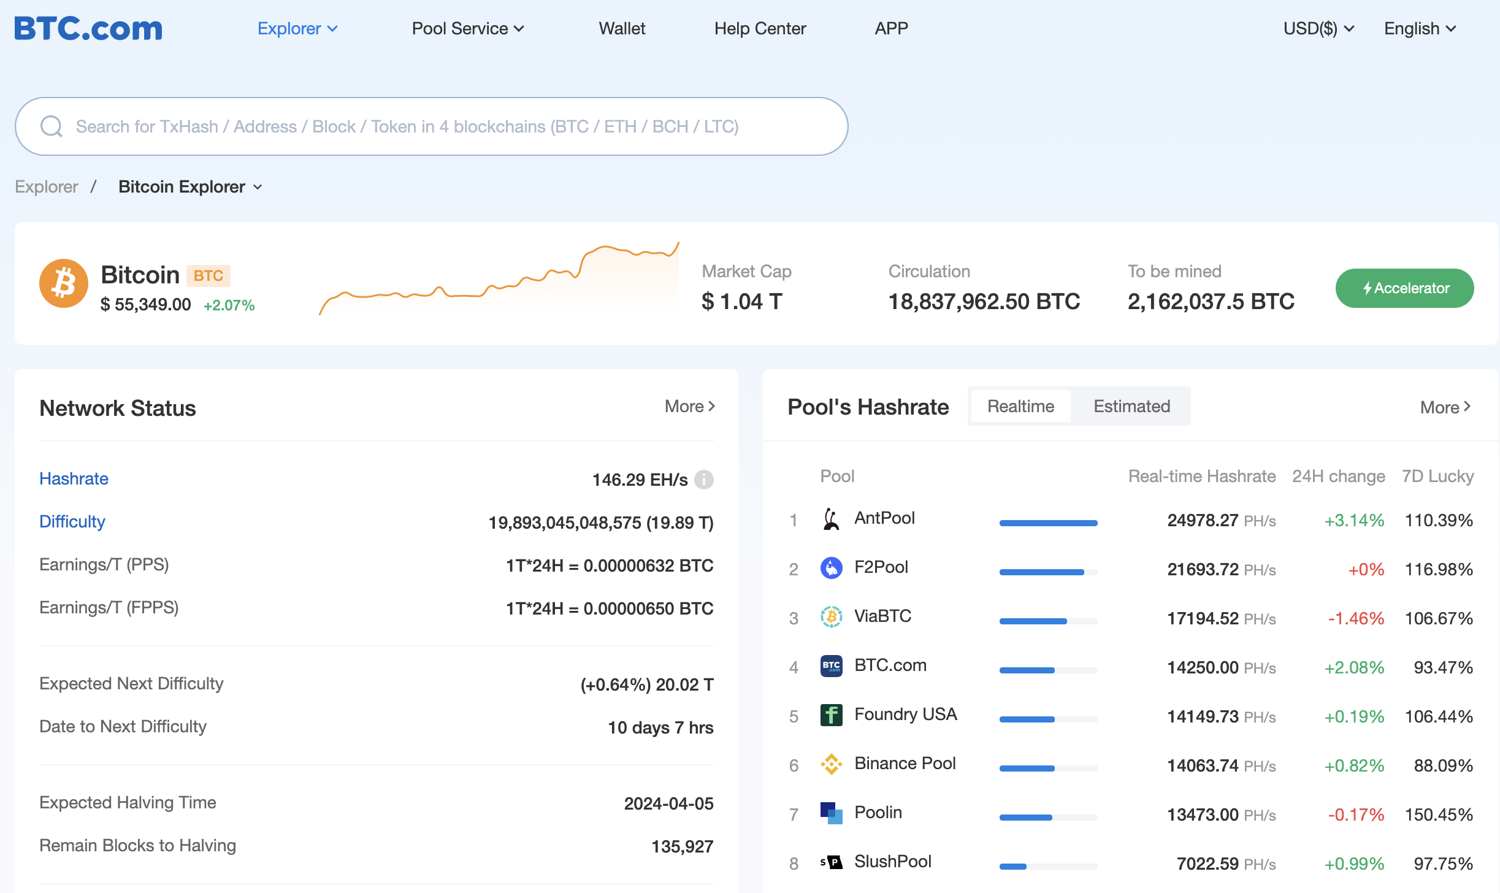Click the 7D Lucky column header
This screenshot has width=1500, height=893.
tap(1438, 476)
